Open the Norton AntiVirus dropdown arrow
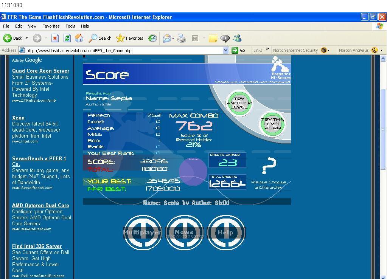 382,50
